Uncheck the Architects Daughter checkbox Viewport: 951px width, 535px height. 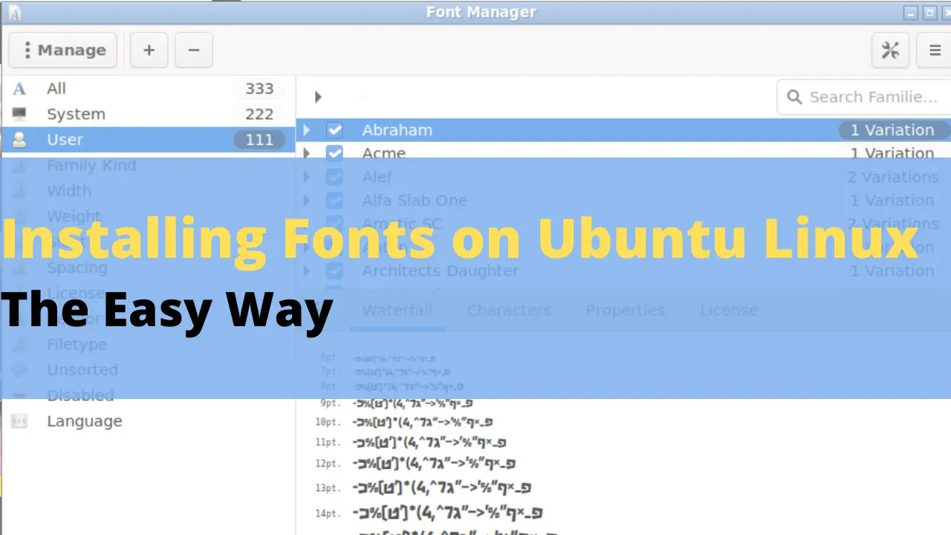click(x=334, y=270)
